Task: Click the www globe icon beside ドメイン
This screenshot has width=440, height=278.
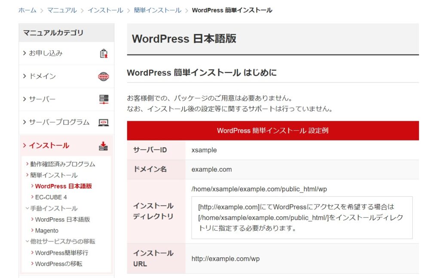Action: pos(104,76)
